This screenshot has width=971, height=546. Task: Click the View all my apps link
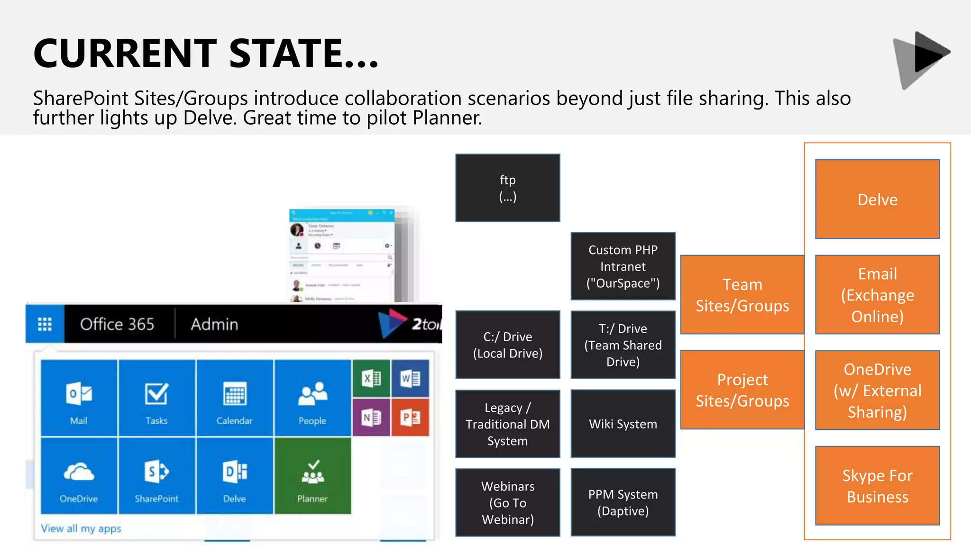(x=81, y=528)
